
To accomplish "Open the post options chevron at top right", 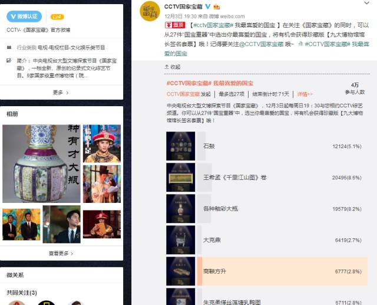I will (x=366, y=3).
